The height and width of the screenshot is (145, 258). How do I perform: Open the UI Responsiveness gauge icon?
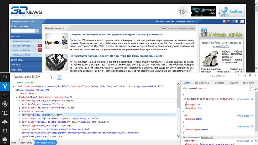(x=5, y=122)
